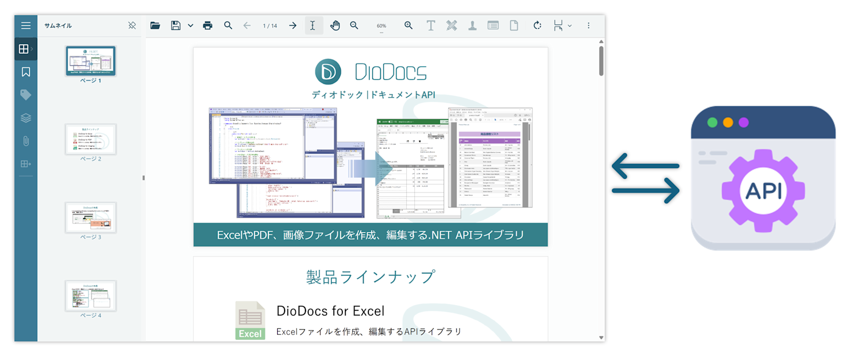853x357 pixels.
Task: Enable the text selection cursor tool
Action: tap(313, 26)
